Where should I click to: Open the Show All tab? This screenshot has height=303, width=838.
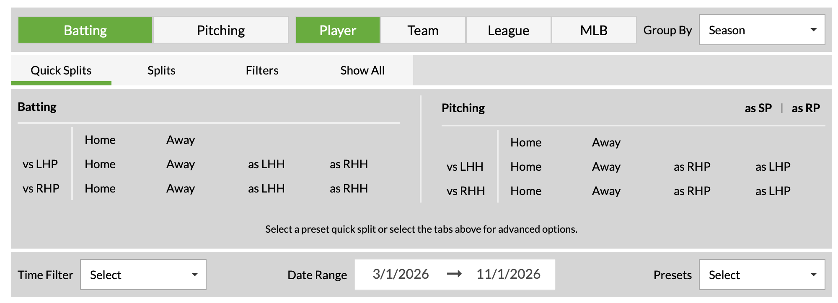[362, 70]
